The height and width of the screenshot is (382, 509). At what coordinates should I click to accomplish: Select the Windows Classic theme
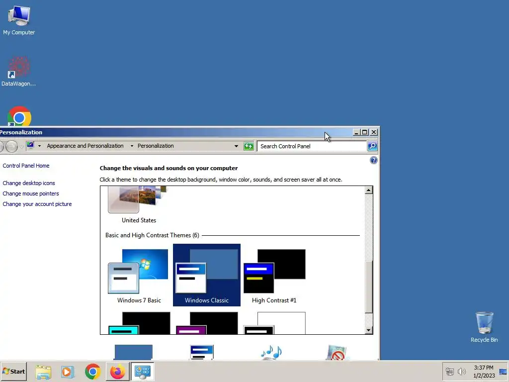click(x=207, y=275)
